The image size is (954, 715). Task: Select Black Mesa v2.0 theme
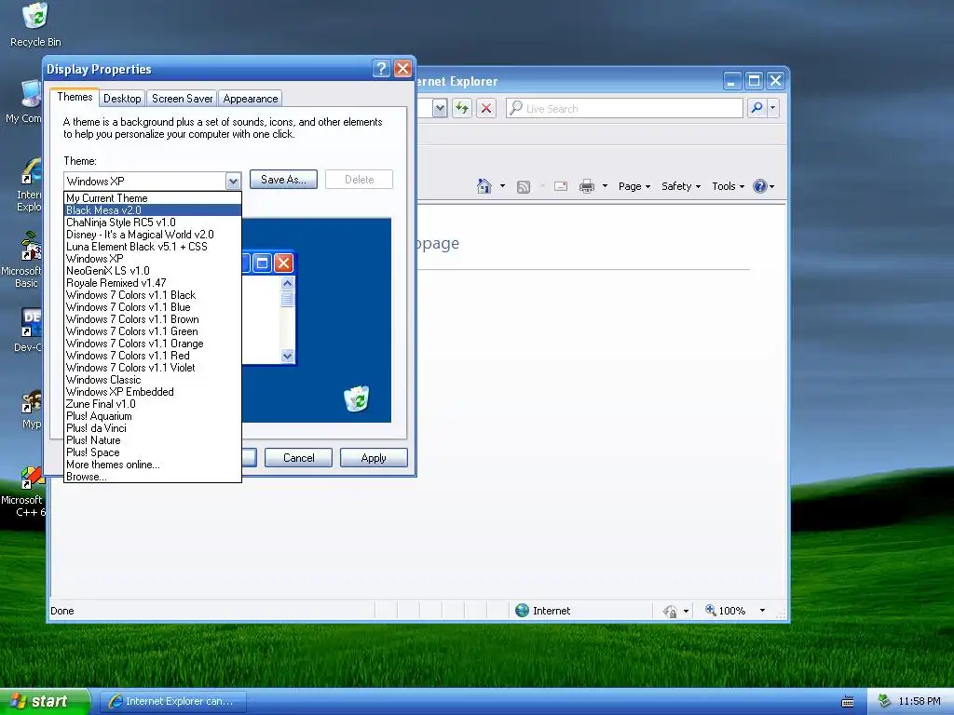(x=153, y=210)
